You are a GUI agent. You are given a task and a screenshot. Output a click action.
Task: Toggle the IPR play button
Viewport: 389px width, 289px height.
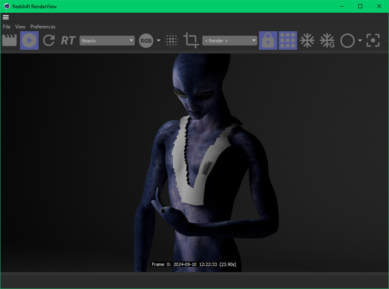coord(29,40)
